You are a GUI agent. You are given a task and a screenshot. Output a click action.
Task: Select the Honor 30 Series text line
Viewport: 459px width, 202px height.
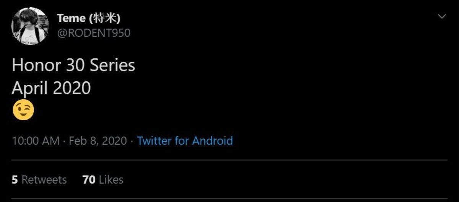pyautogui.click(x=73, y=66)
